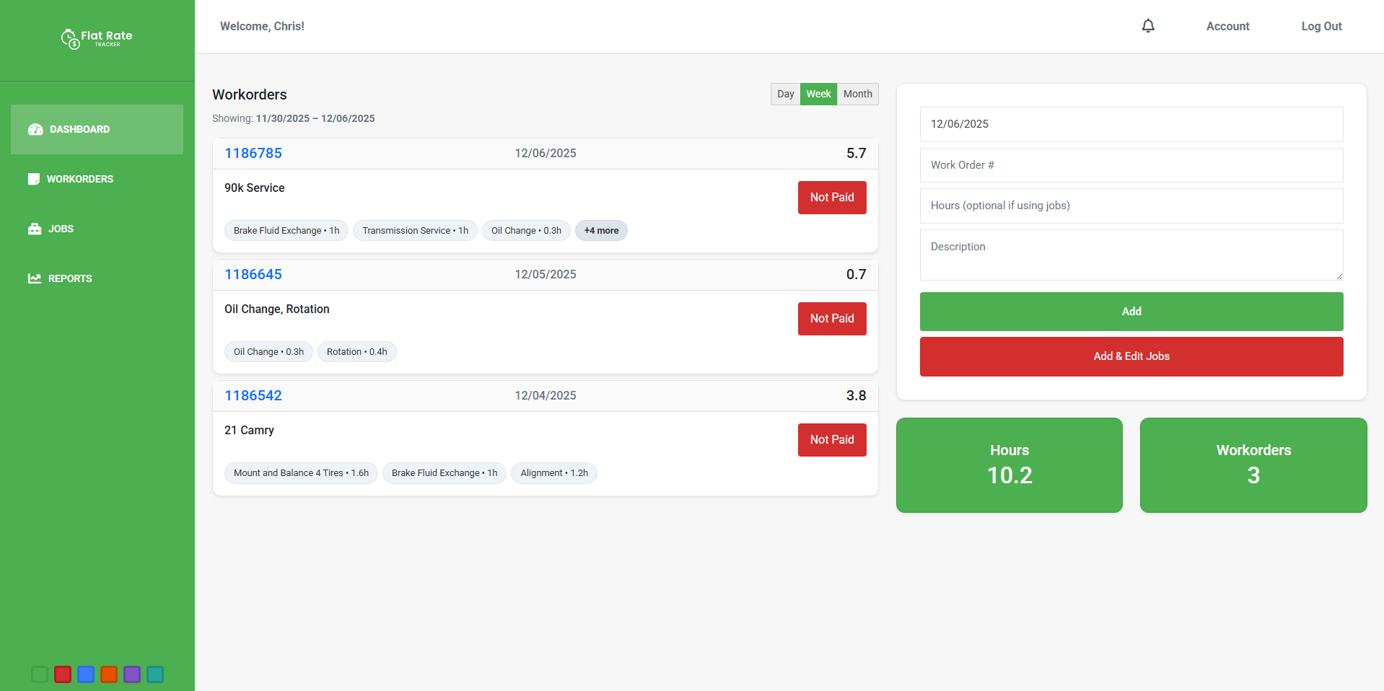This screenshot has width=1384, height=691.
Task: Open Jobs using the briefcase icon
Action: click(34, 229)
